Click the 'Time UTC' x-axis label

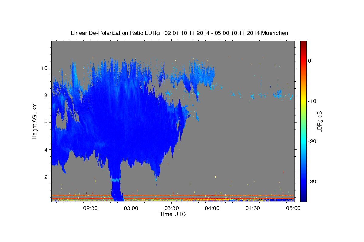(x=173, y=214)
